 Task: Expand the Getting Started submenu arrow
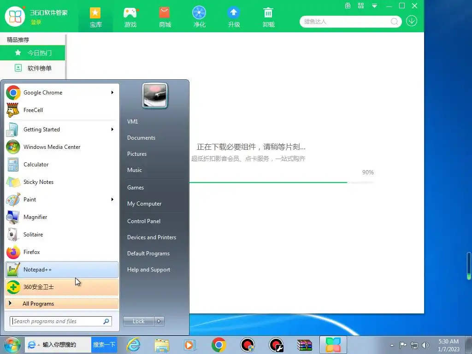pyautogui.click(x=112, y=130)
